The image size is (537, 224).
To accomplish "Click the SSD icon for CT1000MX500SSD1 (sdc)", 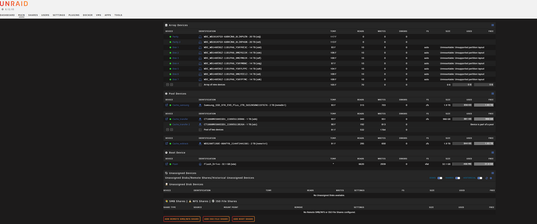I will (200, 124).
